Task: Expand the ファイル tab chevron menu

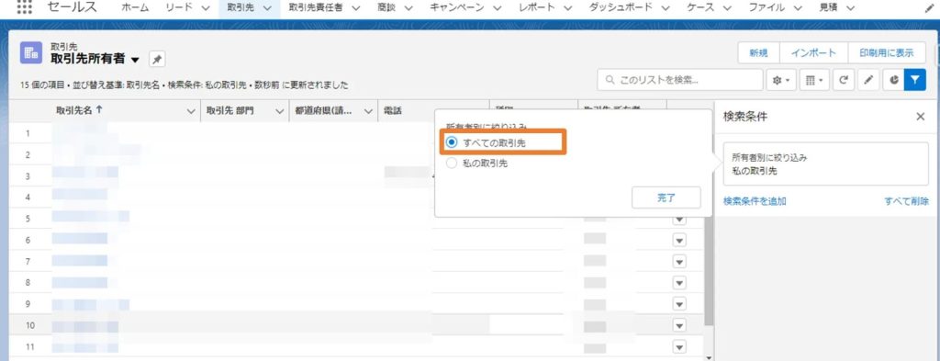Action: tap(798, 7)
